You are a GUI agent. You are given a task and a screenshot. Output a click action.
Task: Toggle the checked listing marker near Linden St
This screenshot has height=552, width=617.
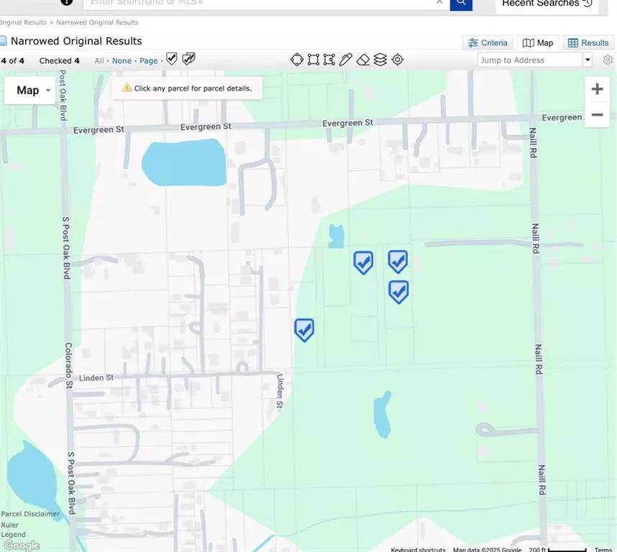[x=304, y=330]
